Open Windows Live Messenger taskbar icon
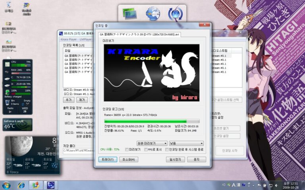 click(36, 185)
